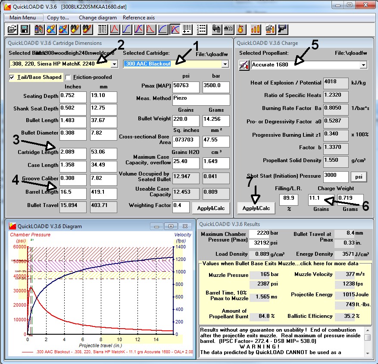
Task: Open the plain data table grid icon
Action: click(x=103, y=29)
